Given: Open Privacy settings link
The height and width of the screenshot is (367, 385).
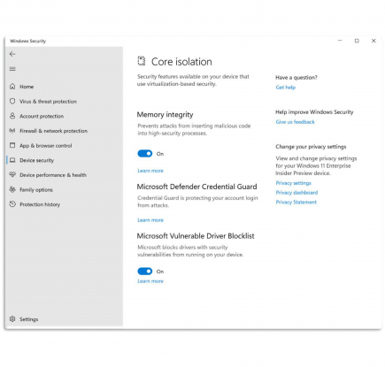Looking at the screenshot, I should [x=293, y=183].
